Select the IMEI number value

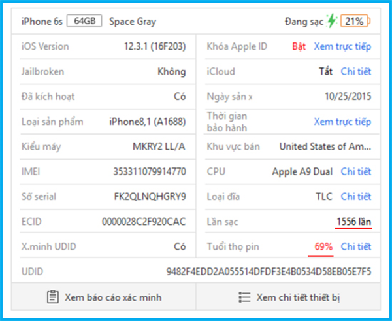(149, 171)
